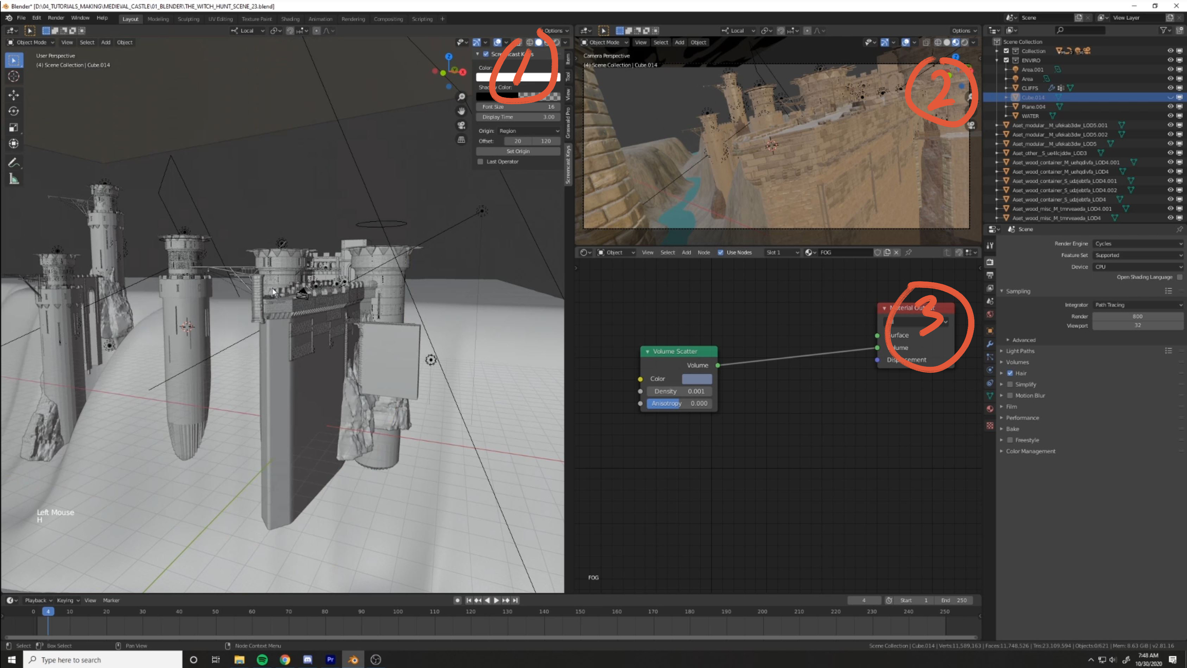Expand the Color Management panel

click(1030, 452)
